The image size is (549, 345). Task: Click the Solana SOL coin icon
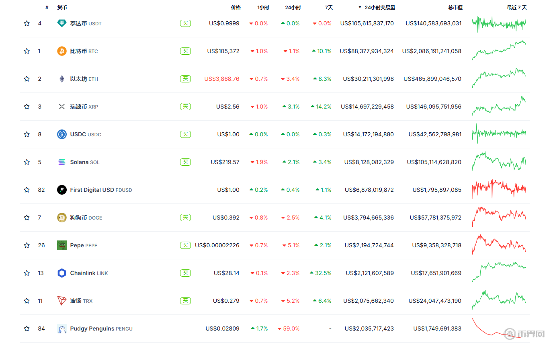[x=61, y=162]
